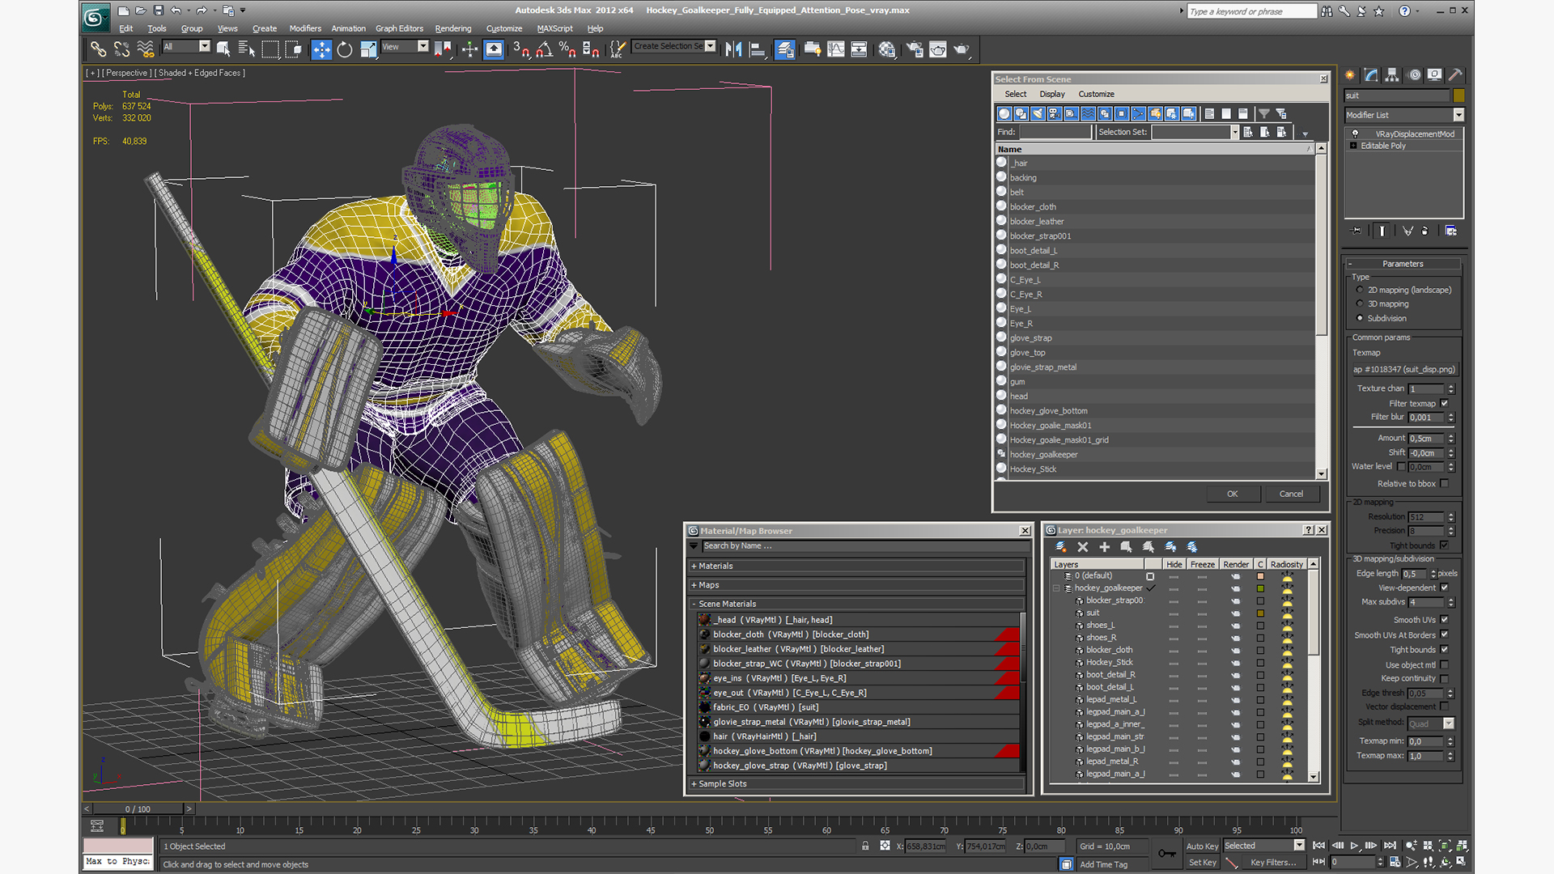The width and height of the screenshot is (1554, 874).
Task: Open Customize menu in Select From Scene
Action: pyautogui.click(x=1096, y=94)
